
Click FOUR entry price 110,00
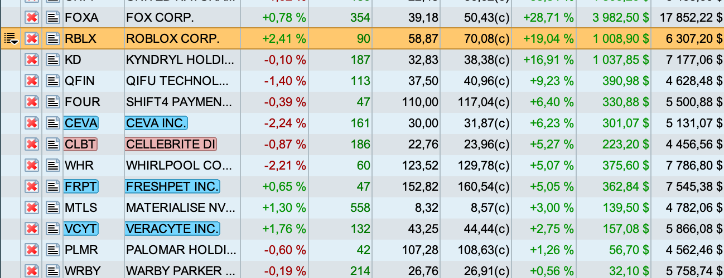[x=419, y=102]
